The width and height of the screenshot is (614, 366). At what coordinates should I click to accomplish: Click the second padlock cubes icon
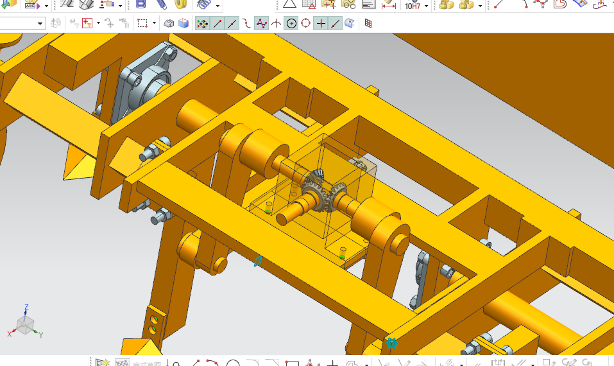coord(466,4)
